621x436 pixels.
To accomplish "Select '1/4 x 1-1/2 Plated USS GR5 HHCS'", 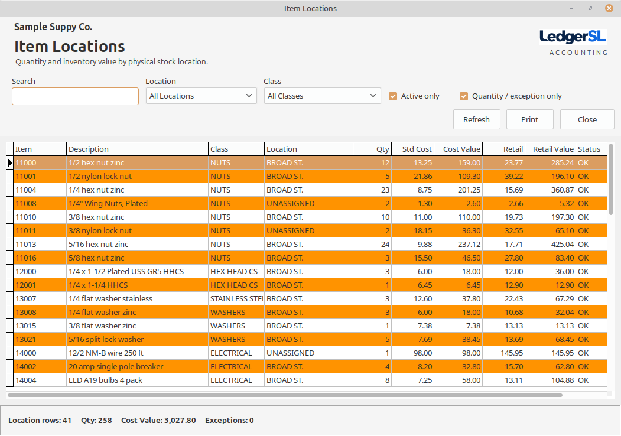I will coord(138,272).
